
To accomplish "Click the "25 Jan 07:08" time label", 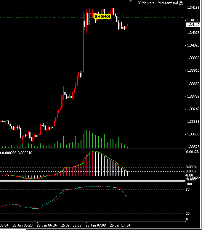I will coord(96,225).
